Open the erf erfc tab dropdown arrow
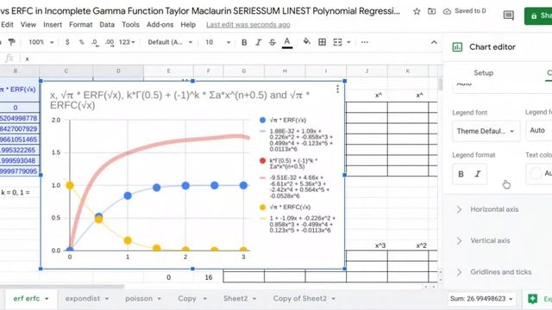 click(47, 299)
